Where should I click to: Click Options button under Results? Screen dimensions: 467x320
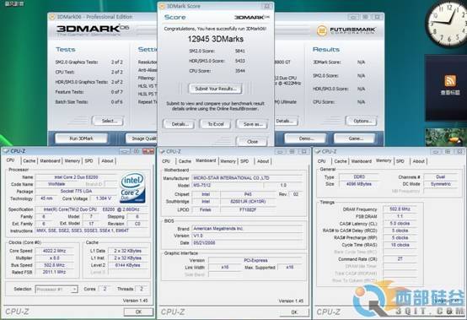click(x=362, y=121)
